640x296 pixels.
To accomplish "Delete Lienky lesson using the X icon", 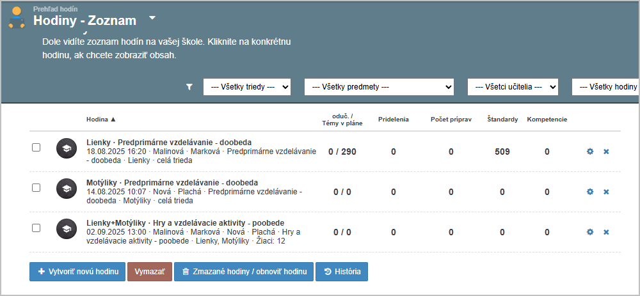I will point(606,152).
